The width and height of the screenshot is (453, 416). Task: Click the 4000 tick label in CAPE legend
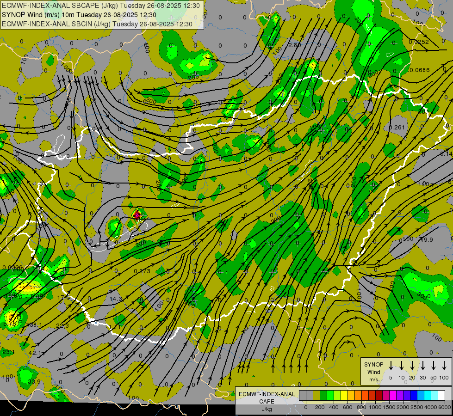[x=430, y=407]
